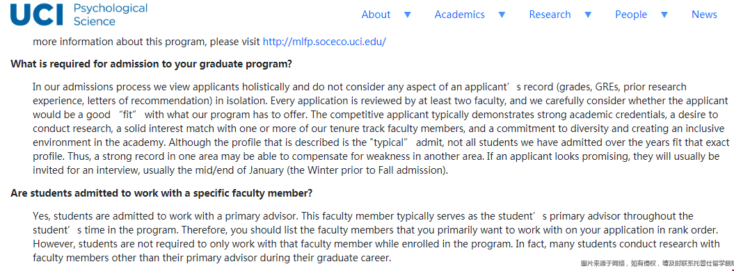This screenshot has width=734, height=271.
Task: Open the People menu item
Action: pyautogui.click(x=631, y=15)
